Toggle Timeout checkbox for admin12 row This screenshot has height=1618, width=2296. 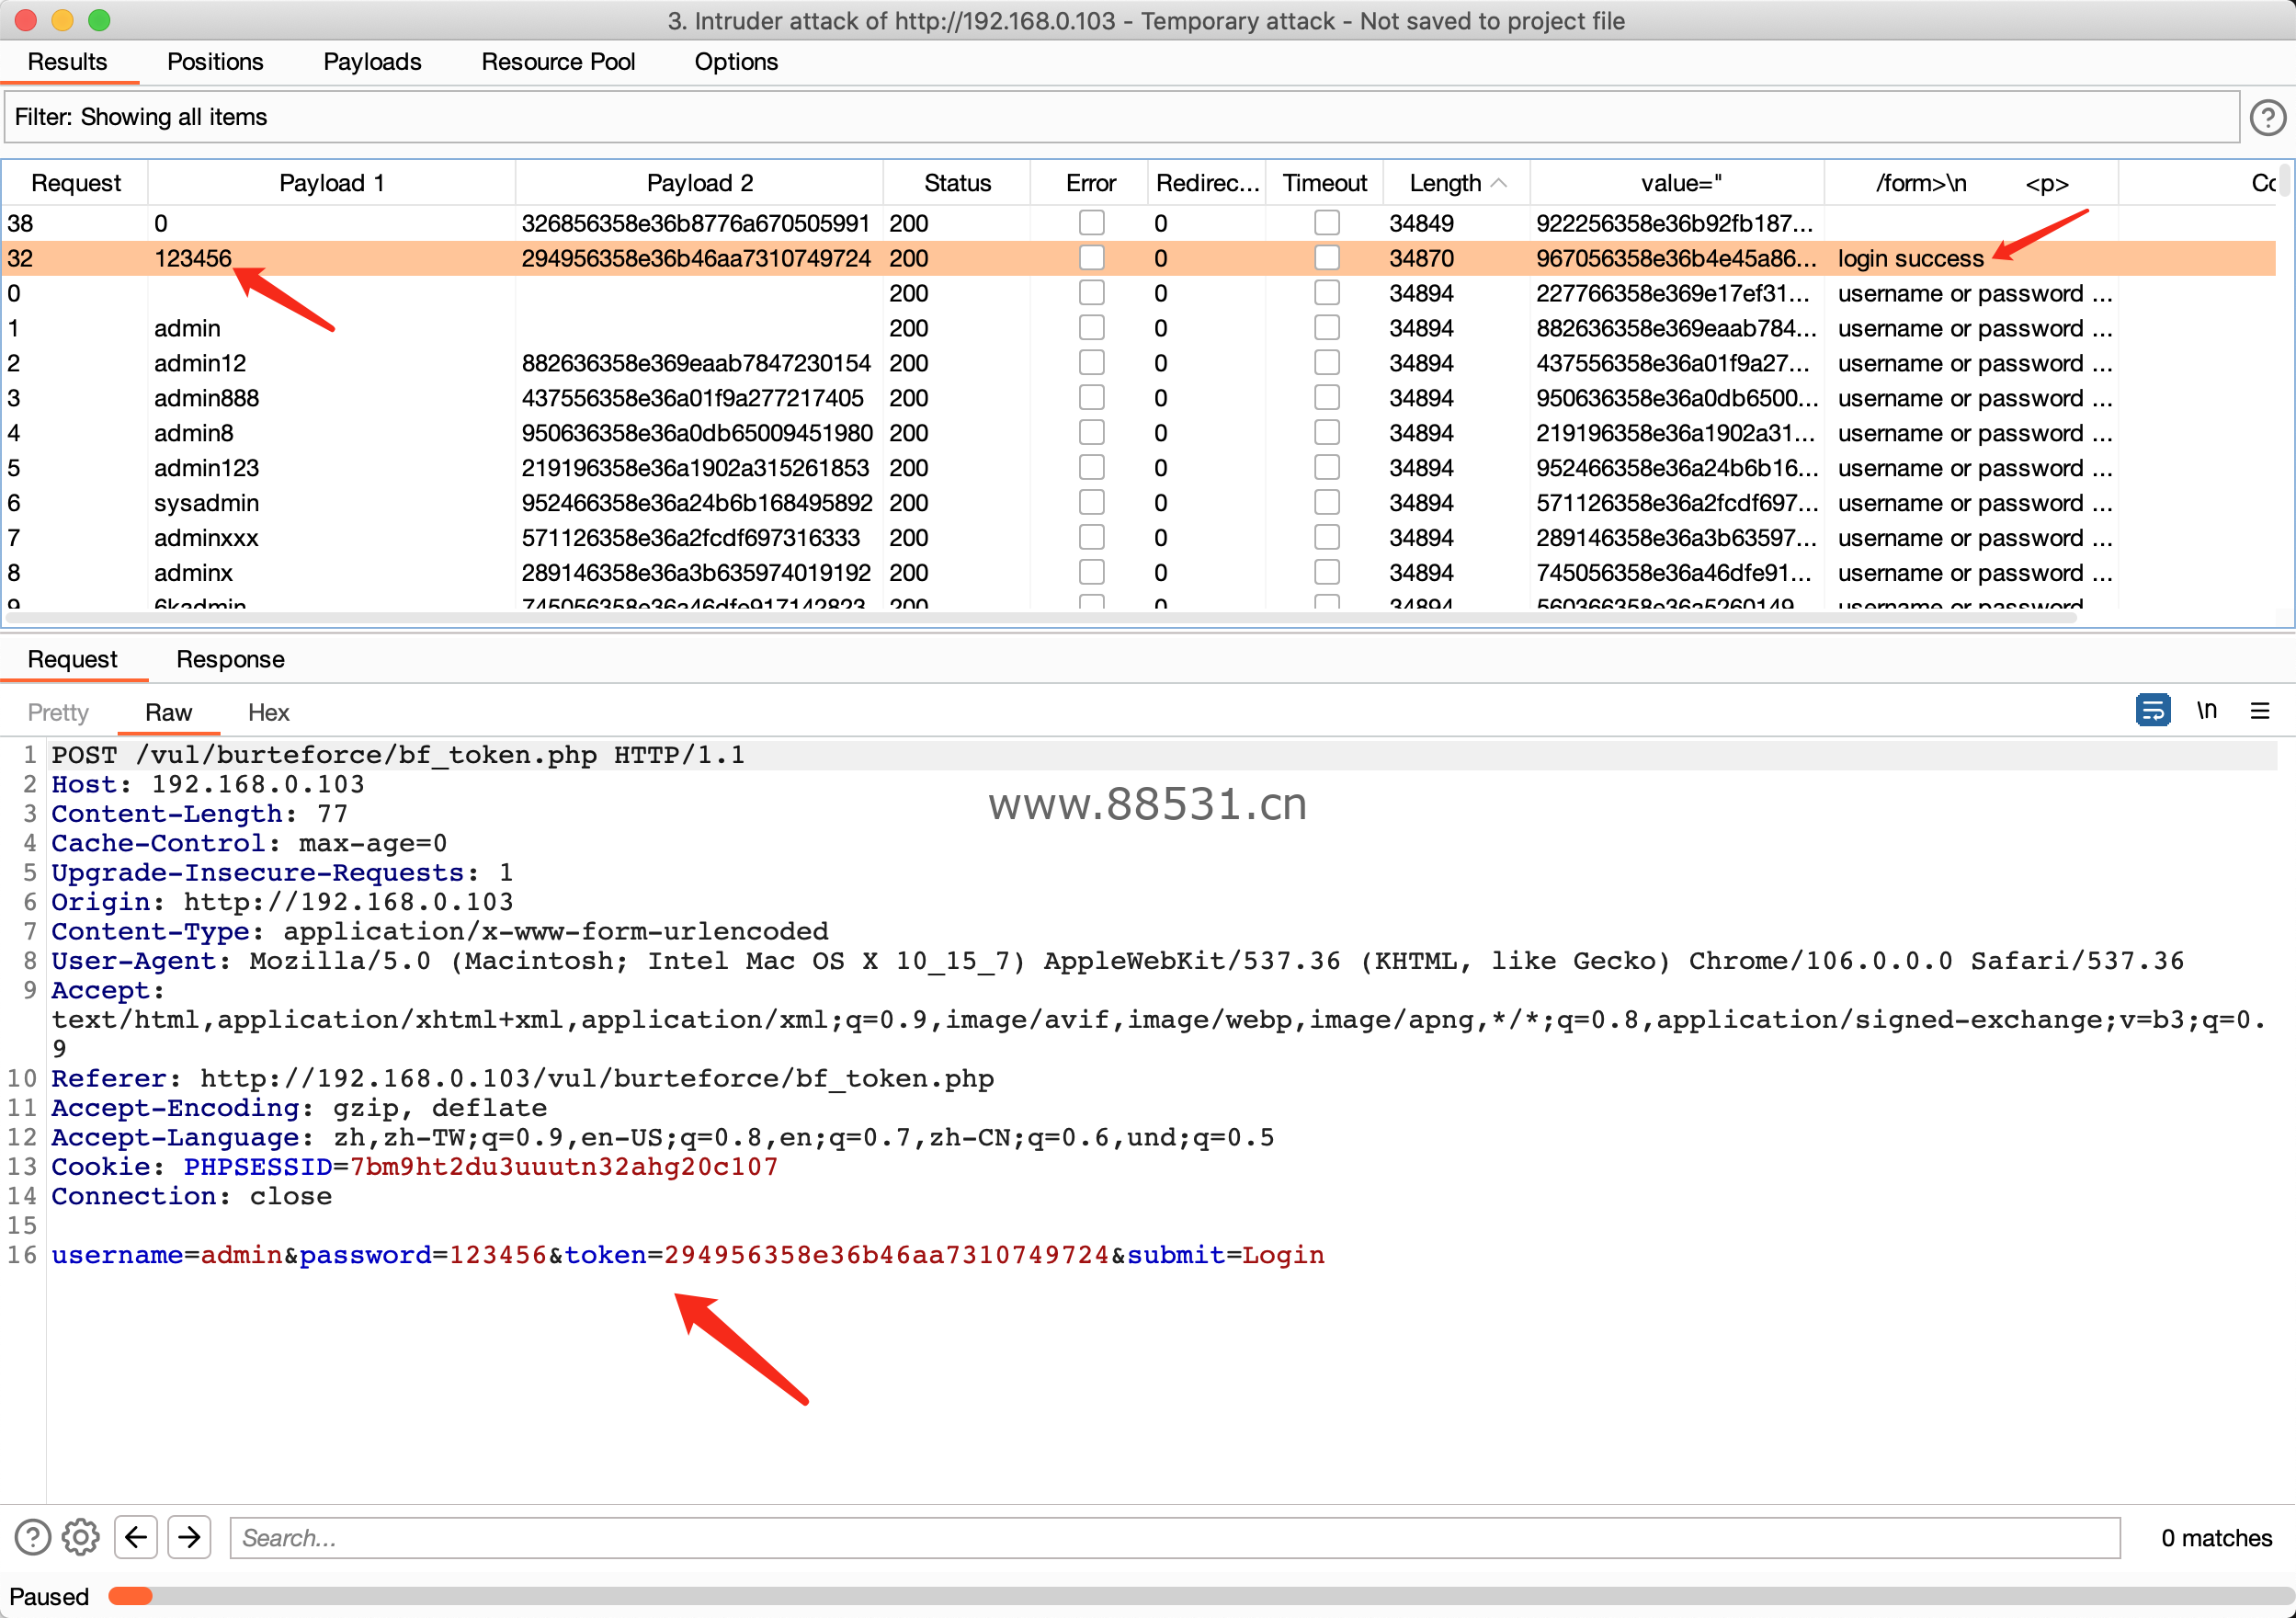coord(1326,362)
